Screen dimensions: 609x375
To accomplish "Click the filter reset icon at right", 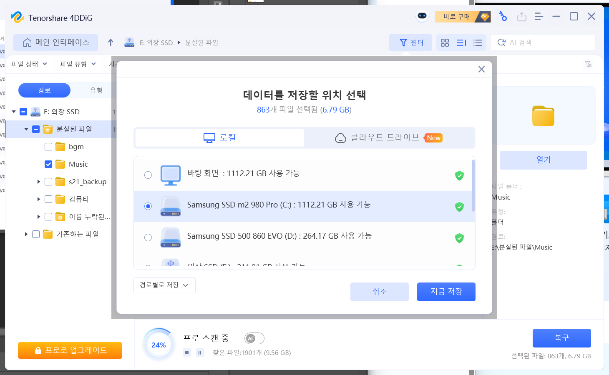I will pos(588,64).
